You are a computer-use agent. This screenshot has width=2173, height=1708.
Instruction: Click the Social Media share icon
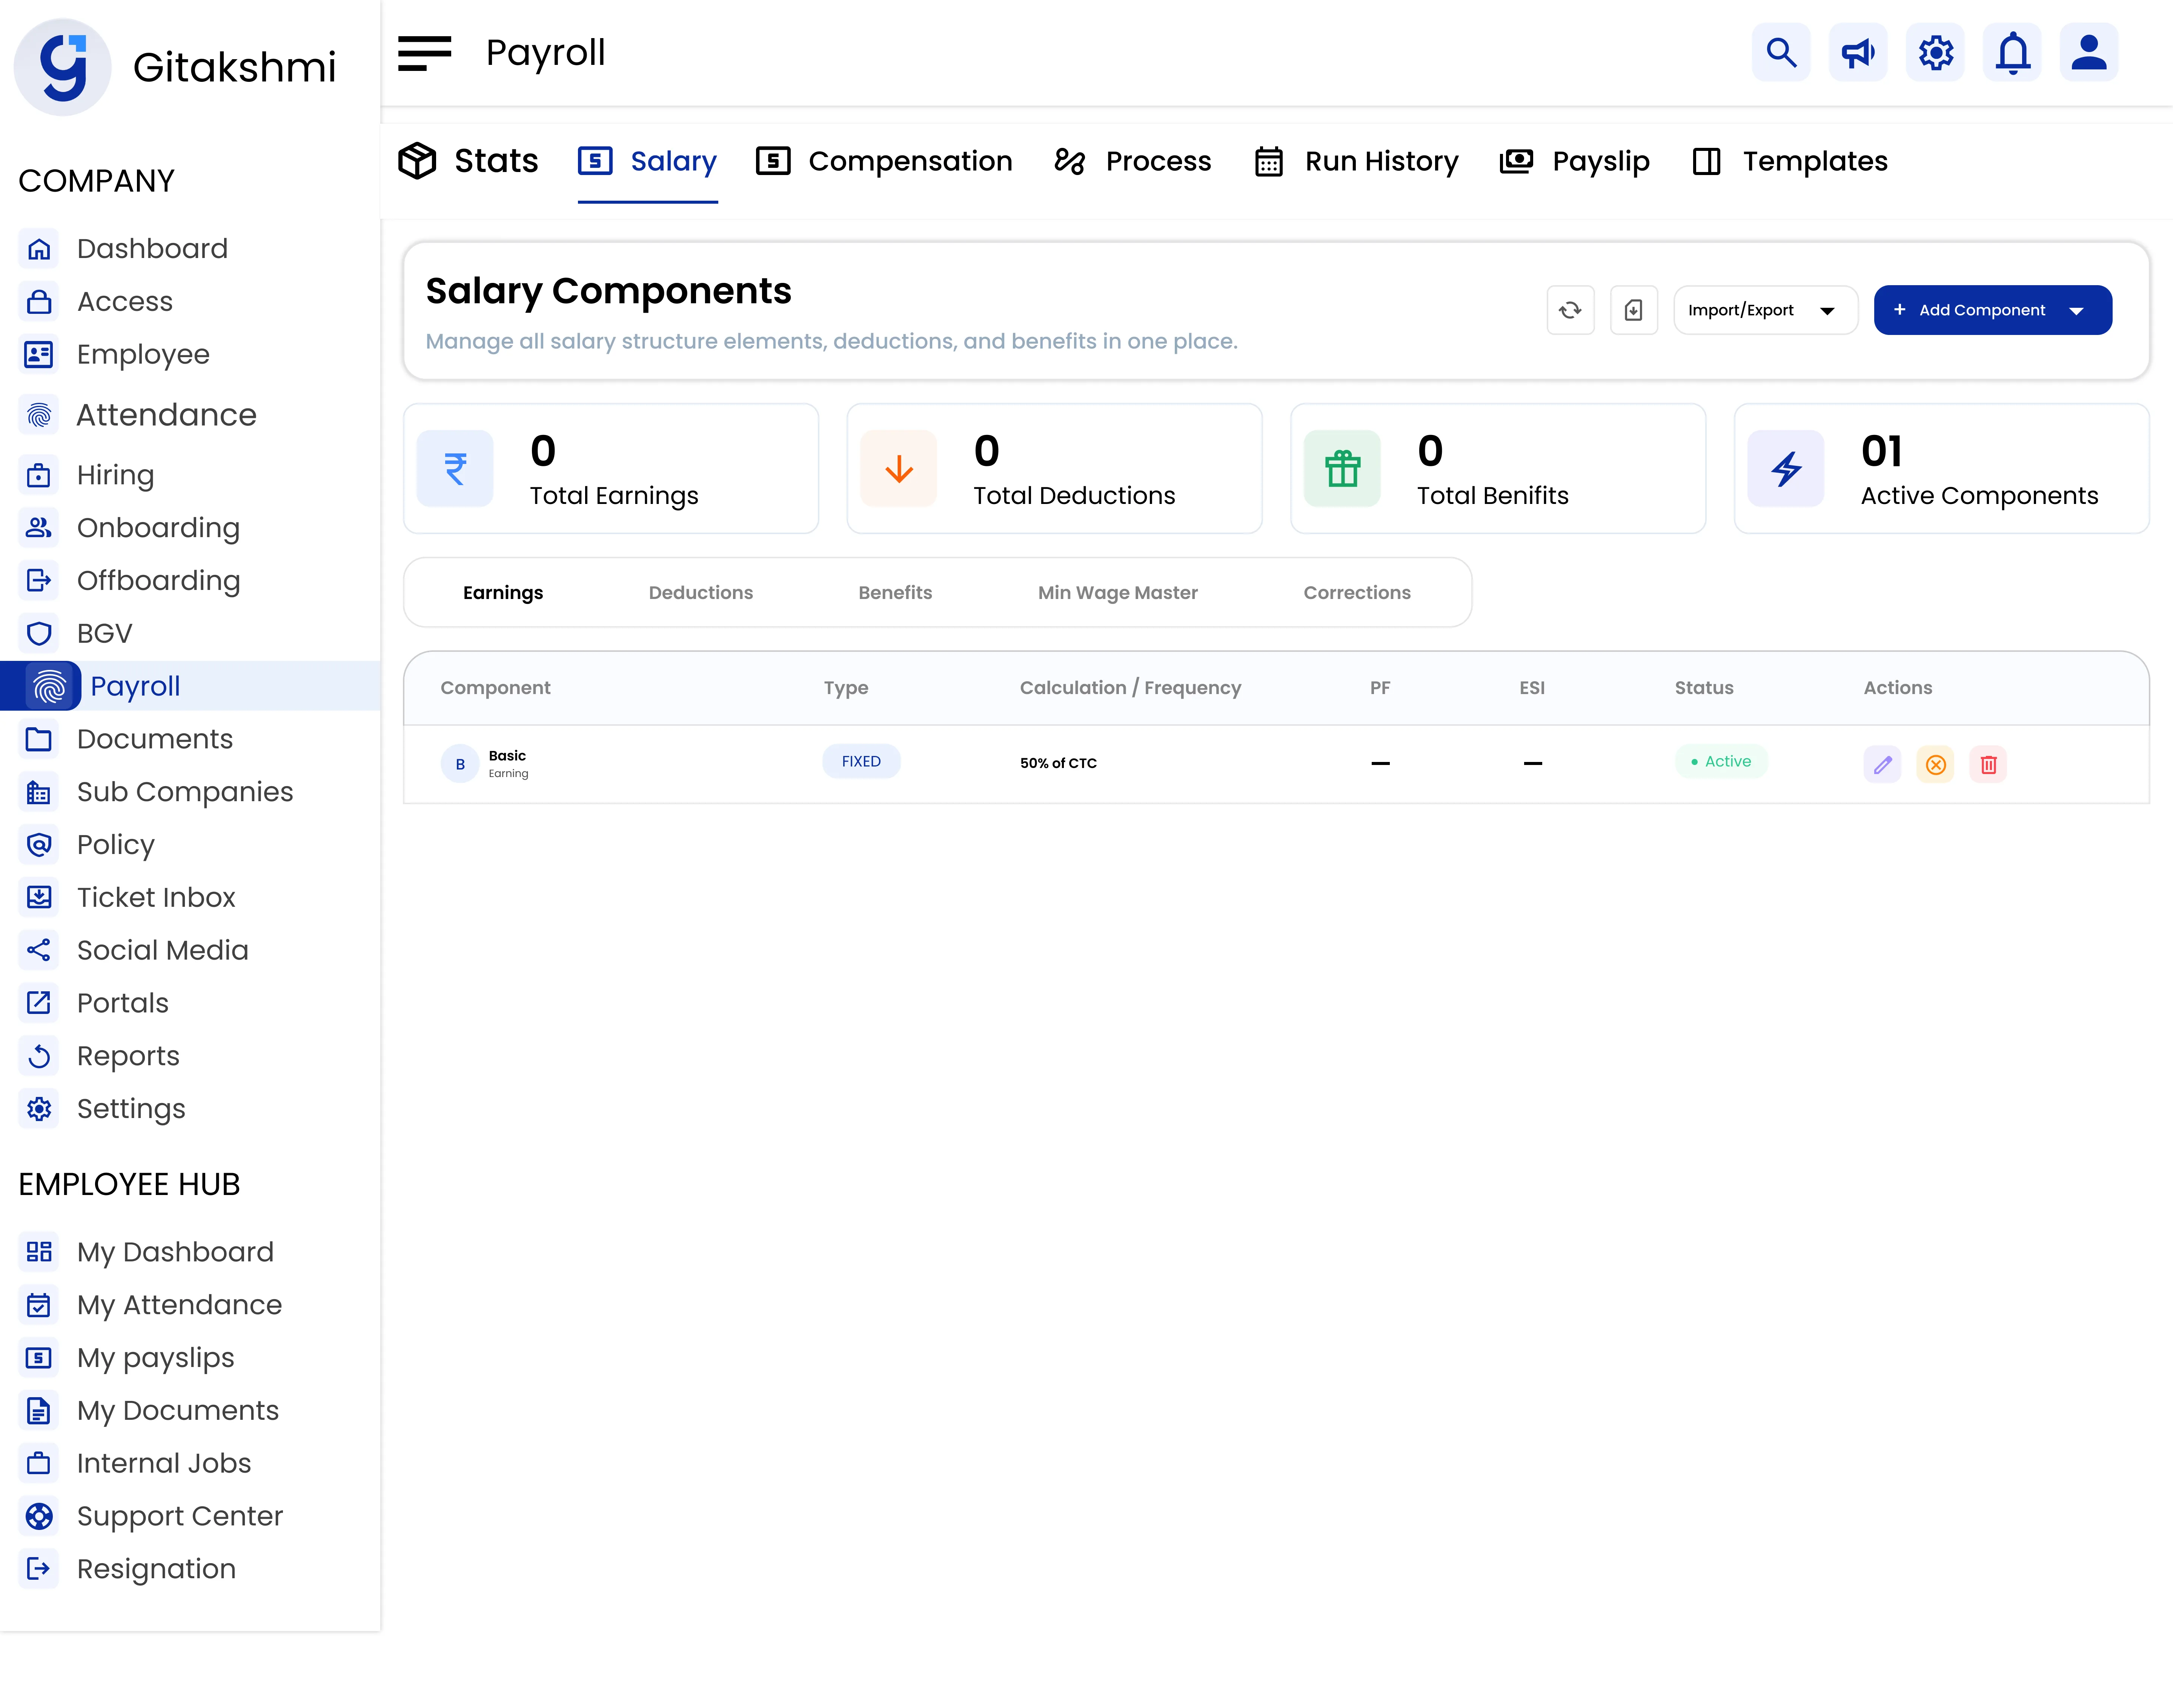(x=39, y=950)
